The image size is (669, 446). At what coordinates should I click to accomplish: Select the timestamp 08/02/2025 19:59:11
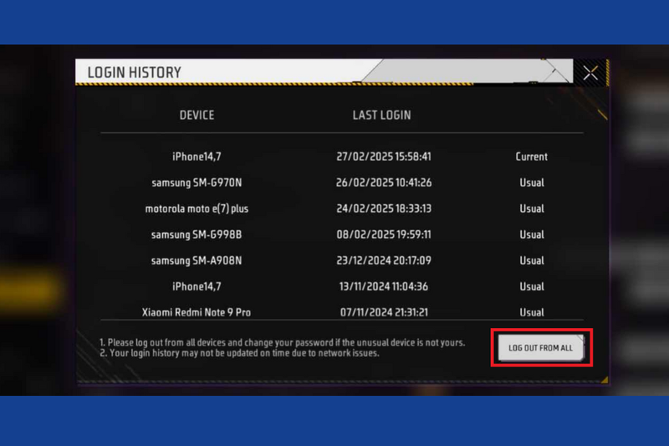pos(384,235)
